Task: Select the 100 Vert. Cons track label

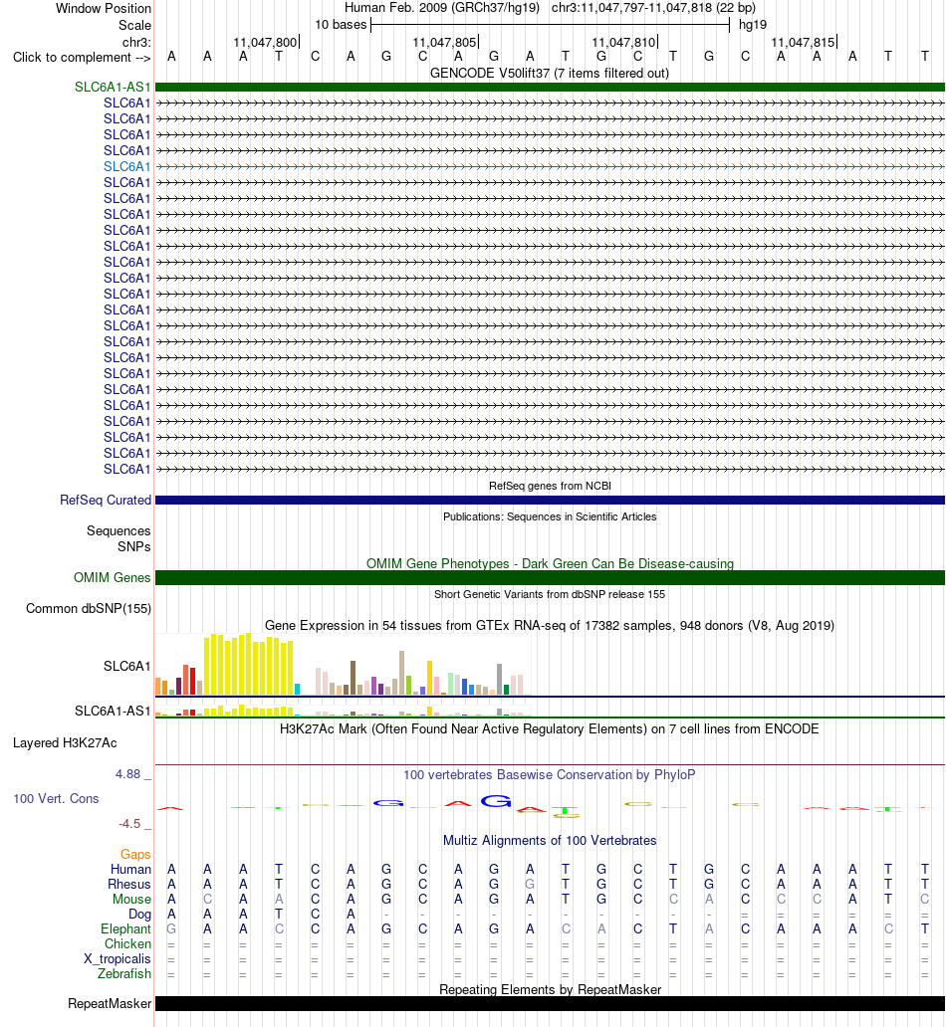Action: pos(56,799)
